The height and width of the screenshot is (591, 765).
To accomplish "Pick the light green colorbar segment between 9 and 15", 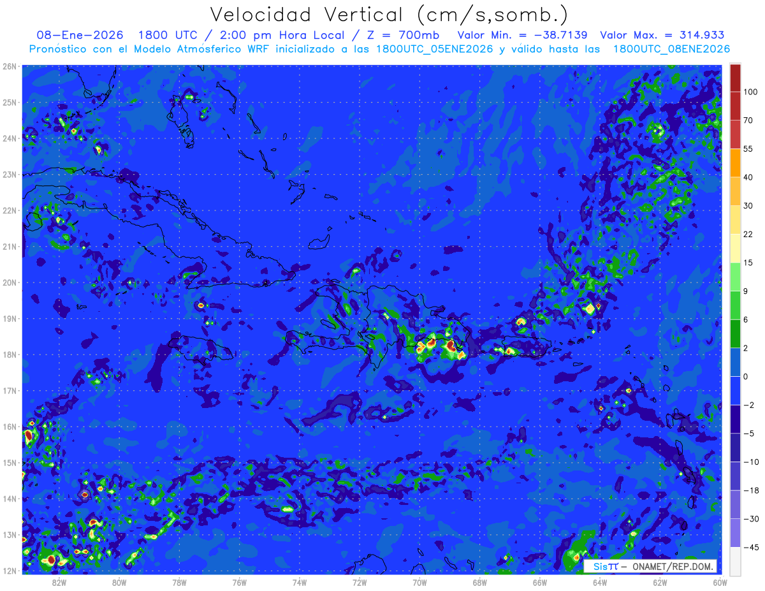I will point(736,277).
